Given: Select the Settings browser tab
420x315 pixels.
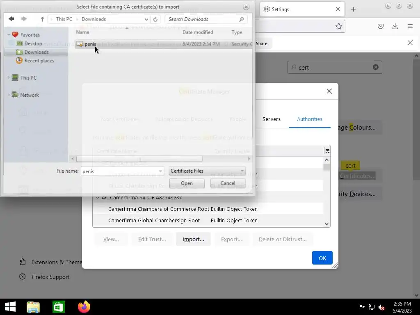Looking at the screenshot, I should (302, 9).
